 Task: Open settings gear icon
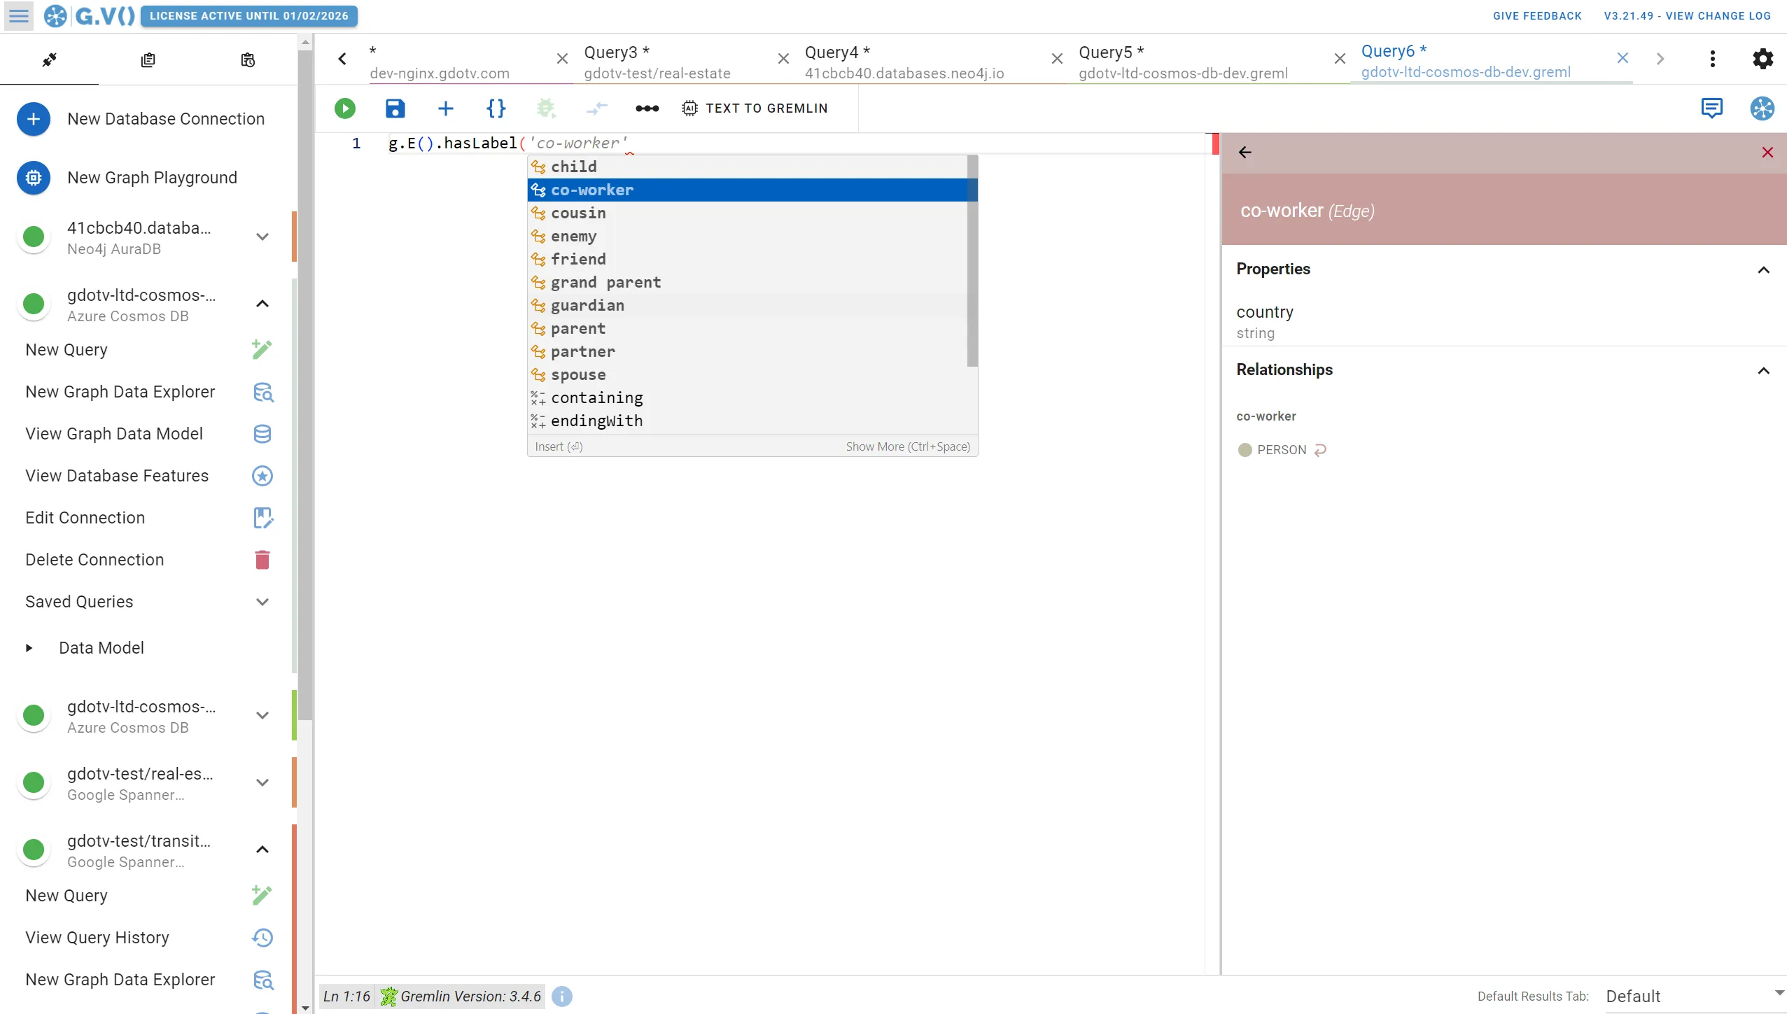click(1763, 59)
